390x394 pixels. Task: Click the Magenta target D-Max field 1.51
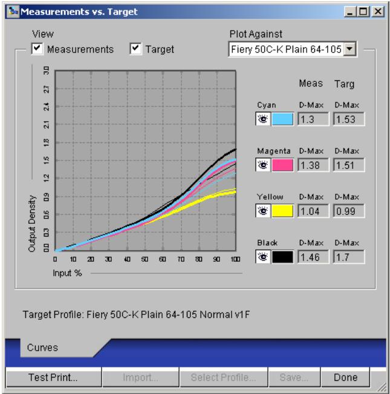[349, 165]
